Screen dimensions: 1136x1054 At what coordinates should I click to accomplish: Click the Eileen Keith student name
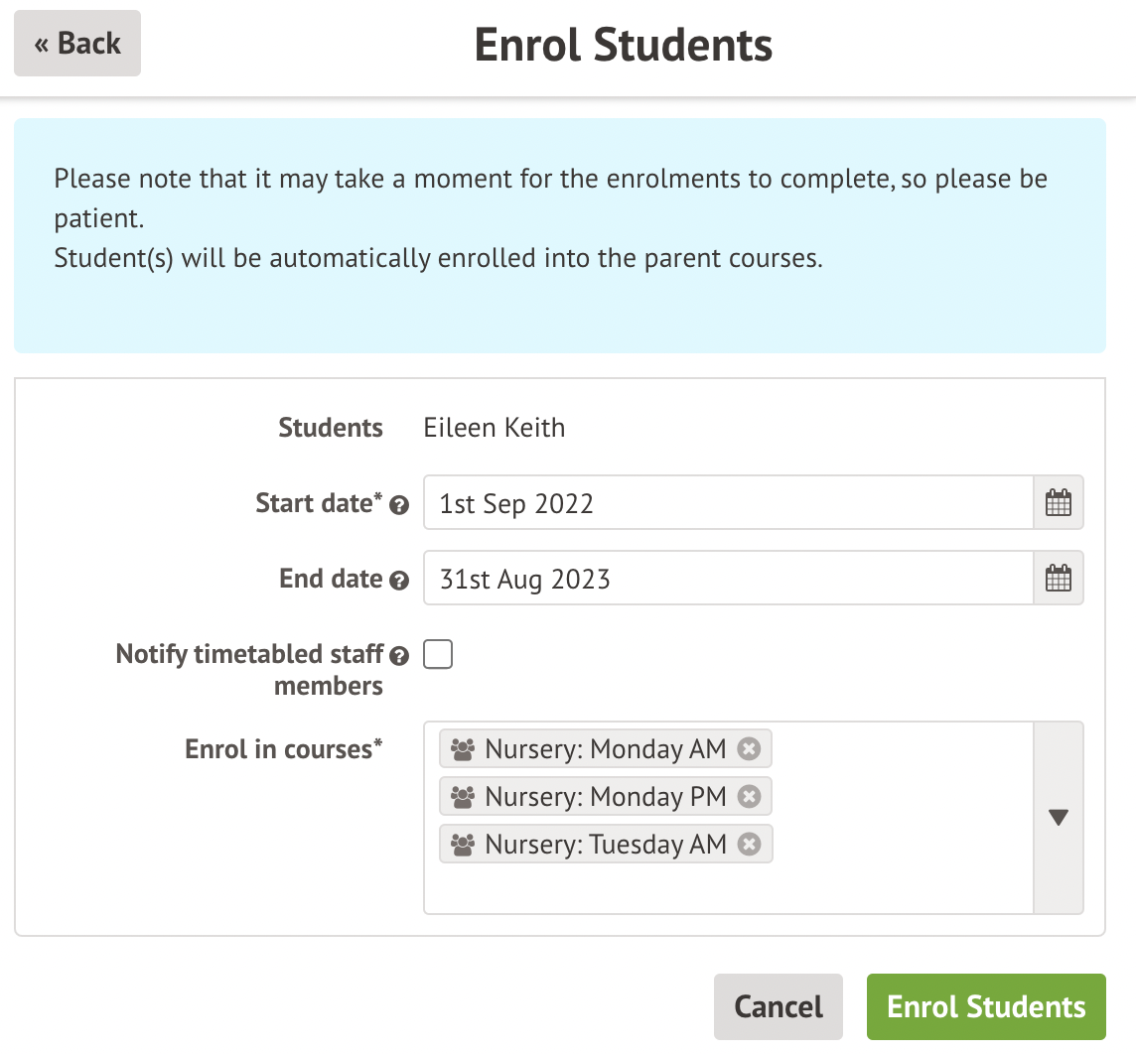[495, 428]
